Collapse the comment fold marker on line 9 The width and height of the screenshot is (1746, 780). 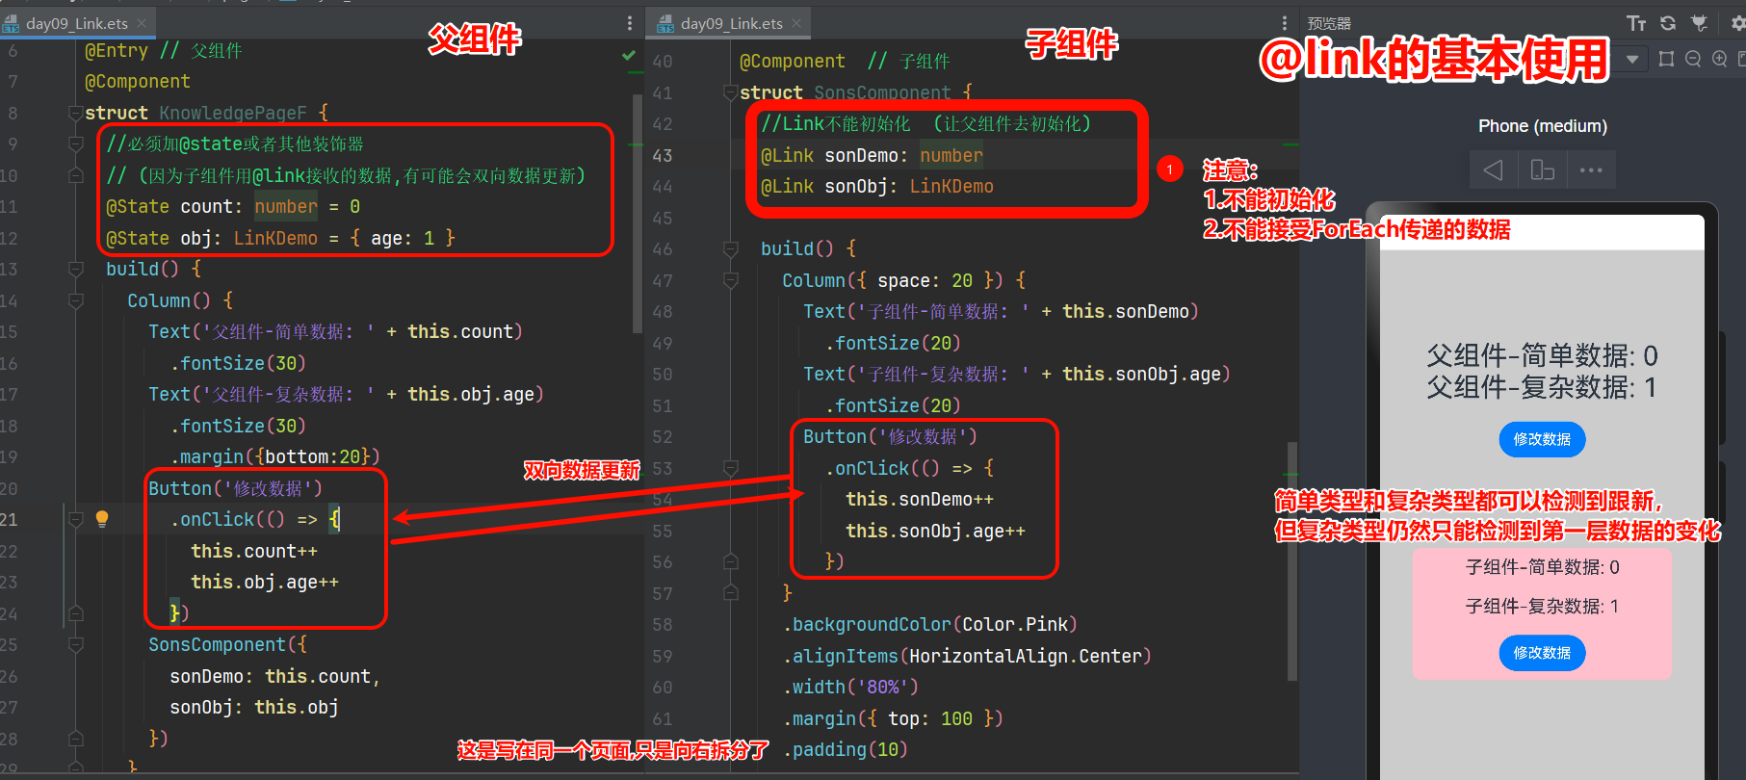[x=75, y=144]
